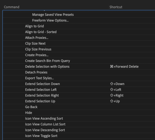Select Manage Saved View Presets command
Viewport: 155px width, 140px height.
point(53,14)
